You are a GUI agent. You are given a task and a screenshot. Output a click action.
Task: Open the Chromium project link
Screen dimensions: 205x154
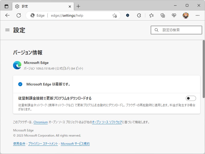(40, 122)
